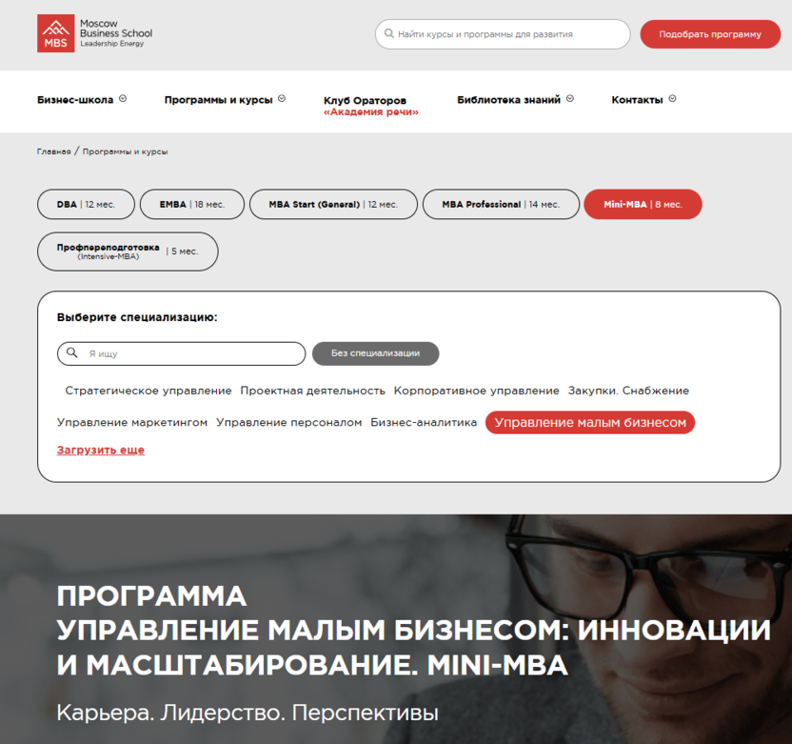Click the magnifier icon in the header search bar
Viewport: 792px width, 744px height.
point(387,33)
